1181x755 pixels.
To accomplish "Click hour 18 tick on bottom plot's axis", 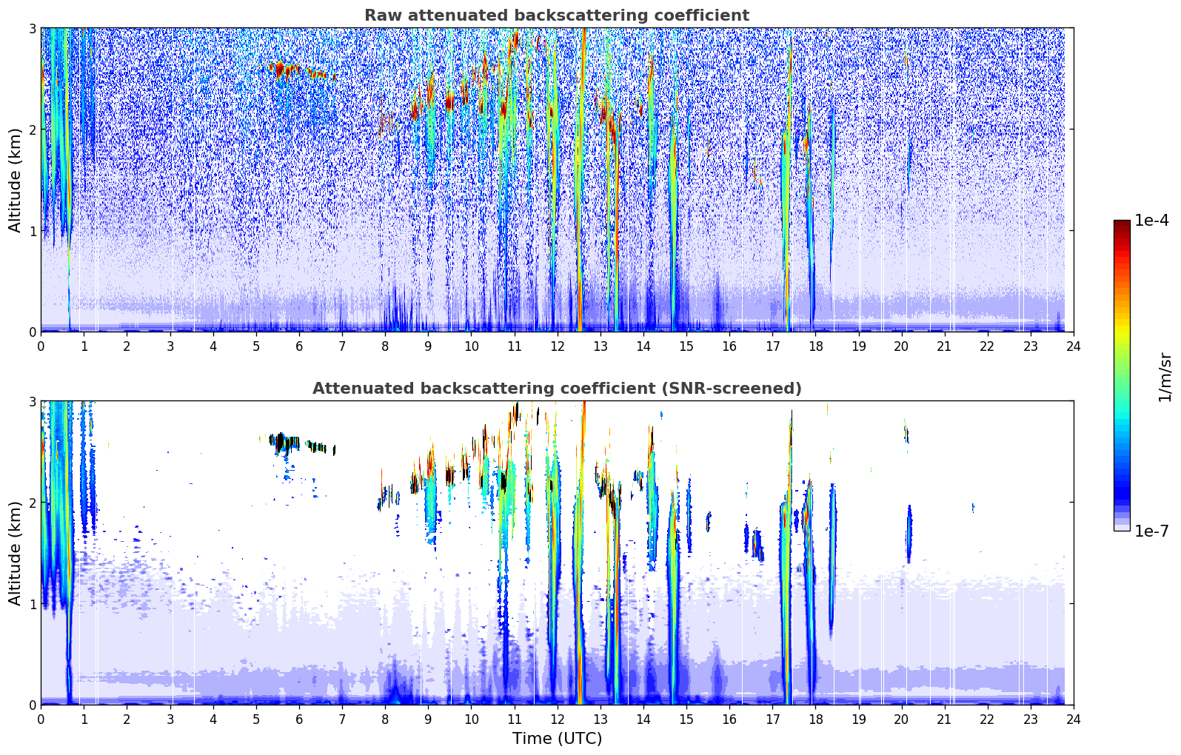I will pos(815,719).
